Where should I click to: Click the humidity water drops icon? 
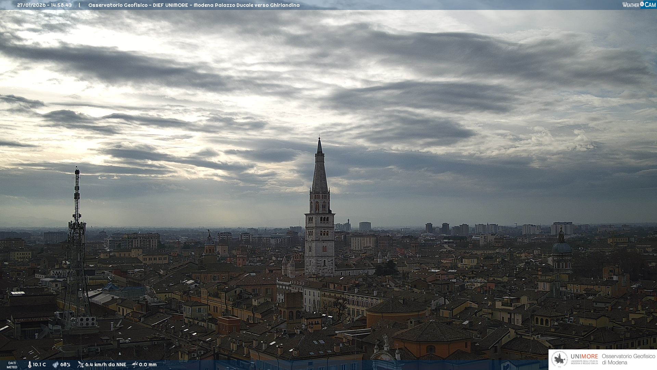tap(55, 365)
